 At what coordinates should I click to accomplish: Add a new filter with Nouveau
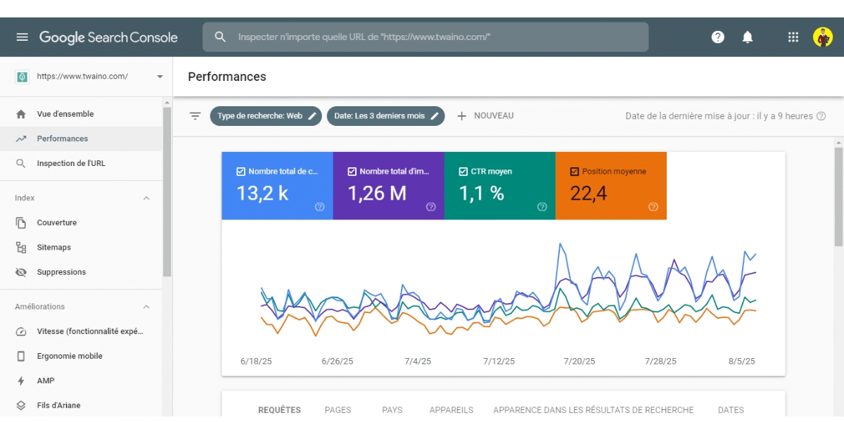point(485,116)
